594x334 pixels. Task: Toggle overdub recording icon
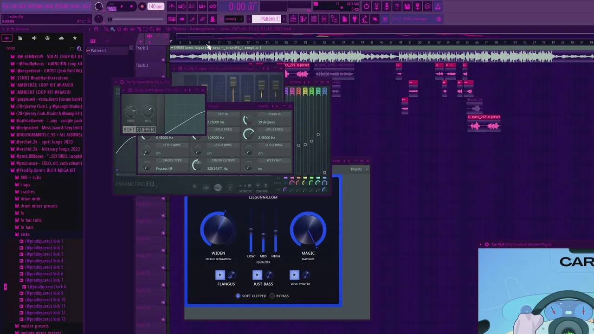click(202, 6)
